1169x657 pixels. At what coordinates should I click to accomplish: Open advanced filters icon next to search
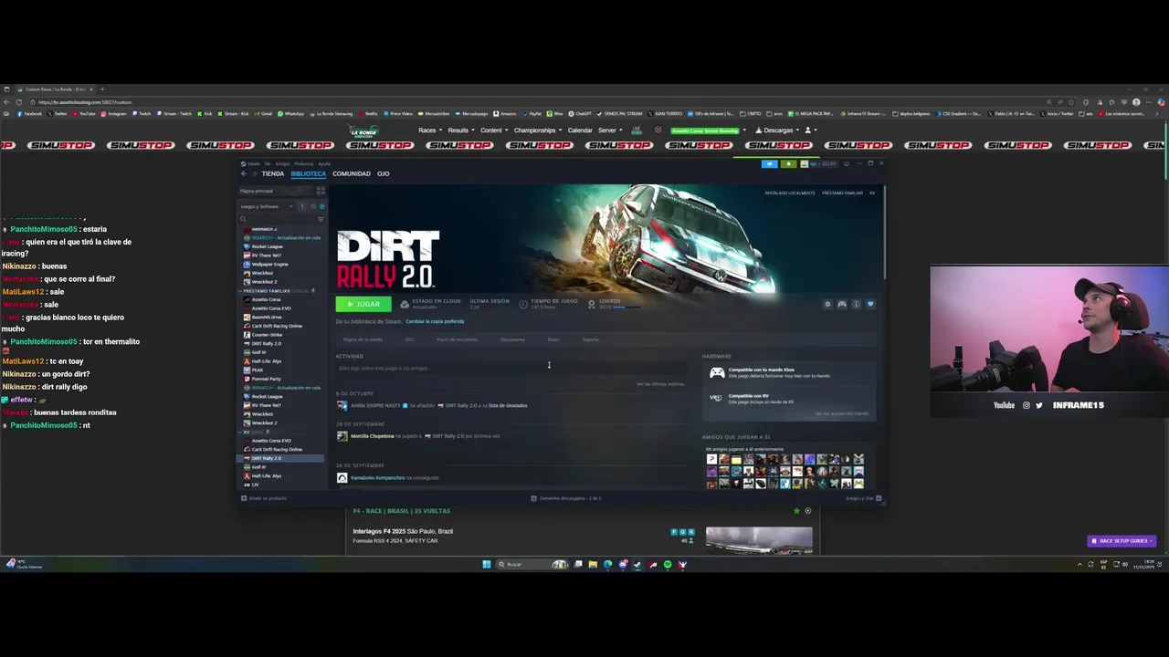pos(321,219)
